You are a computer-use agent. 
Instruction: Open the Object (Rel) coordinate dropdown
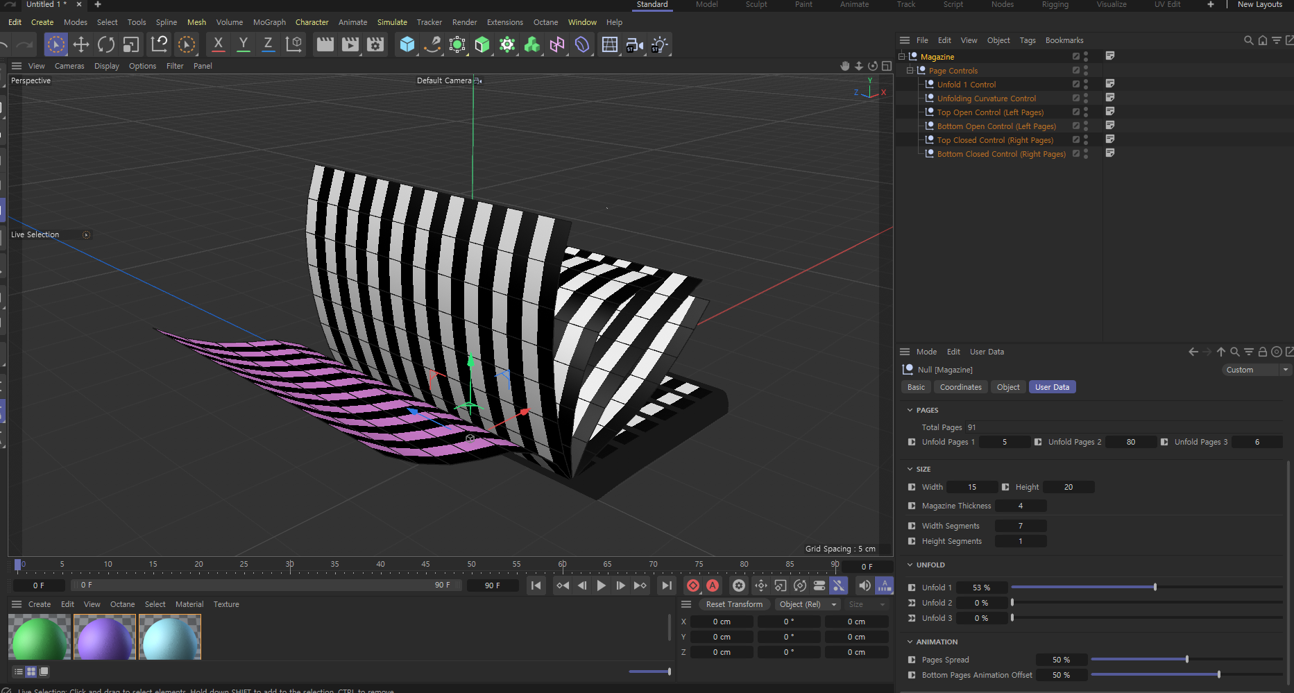[x=805, y=604]
